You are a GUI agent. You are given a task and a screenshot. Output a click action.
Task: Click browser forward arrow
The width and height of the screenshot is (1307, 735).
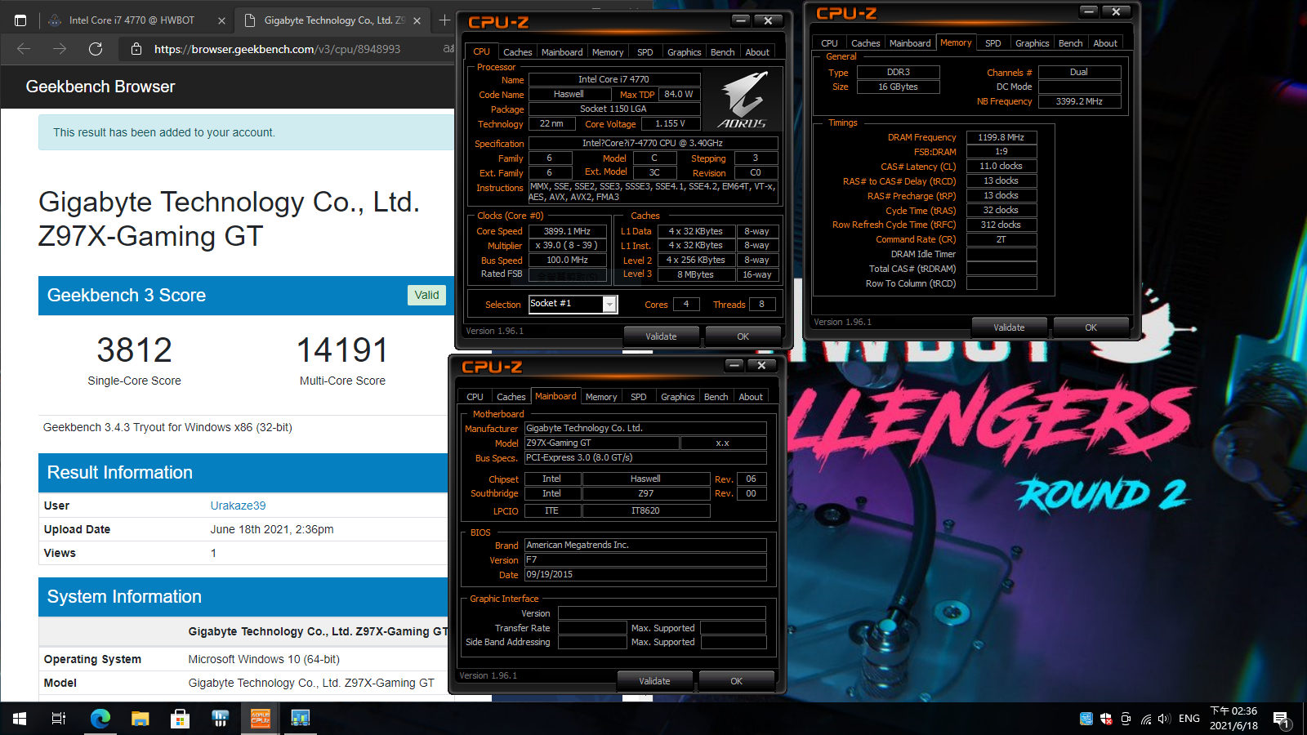[x=60, y=49]
